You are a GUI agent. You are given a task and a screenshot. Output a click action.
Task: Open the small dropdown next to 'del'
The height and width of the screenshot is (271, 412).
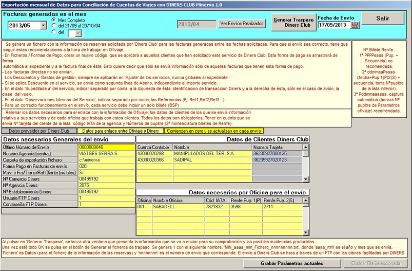pos(78,33)
